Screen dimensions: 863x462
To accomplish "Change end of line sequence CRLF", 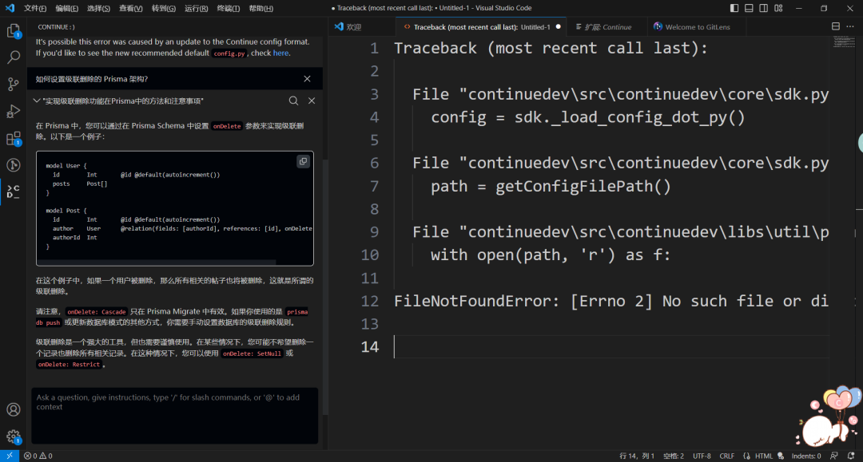I will click(726, 456).
